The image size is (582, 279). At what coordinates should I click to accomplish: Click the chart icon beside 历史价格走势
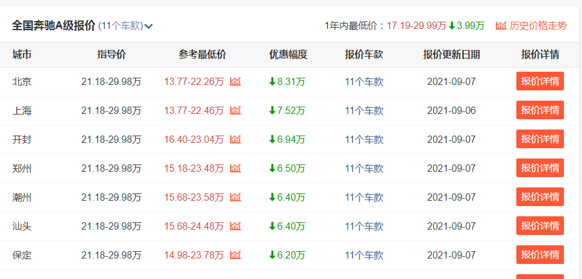(x=501, y=25)
